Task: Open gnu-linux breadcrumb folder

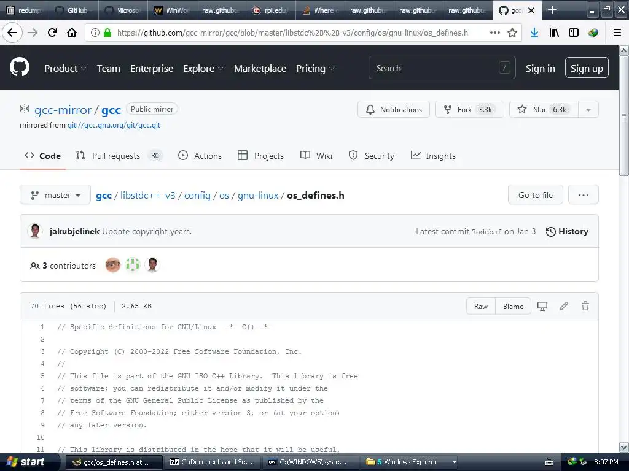Action: tap(258, 196)
